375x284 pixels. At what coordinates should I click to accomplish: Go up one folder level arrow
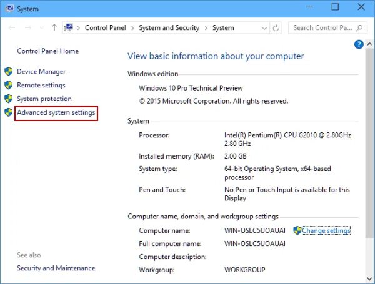click(54, 27)
